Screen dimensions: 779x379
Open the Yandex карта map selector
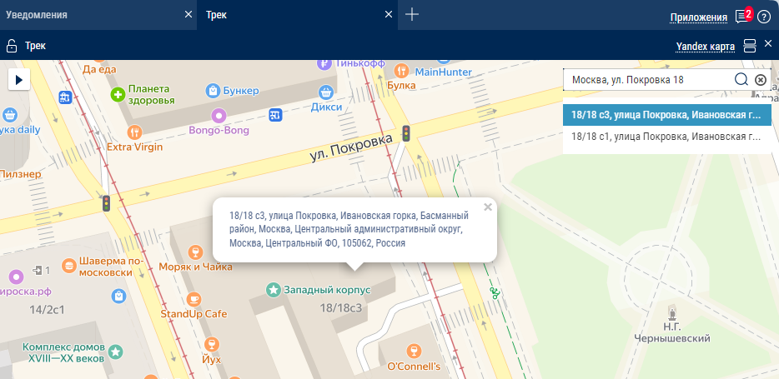pos(705,47)
